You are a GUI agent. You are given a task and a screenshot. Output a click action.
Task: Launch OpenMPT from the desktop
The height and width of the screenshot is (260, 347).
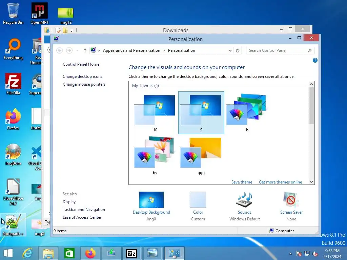tap(39, 13)
